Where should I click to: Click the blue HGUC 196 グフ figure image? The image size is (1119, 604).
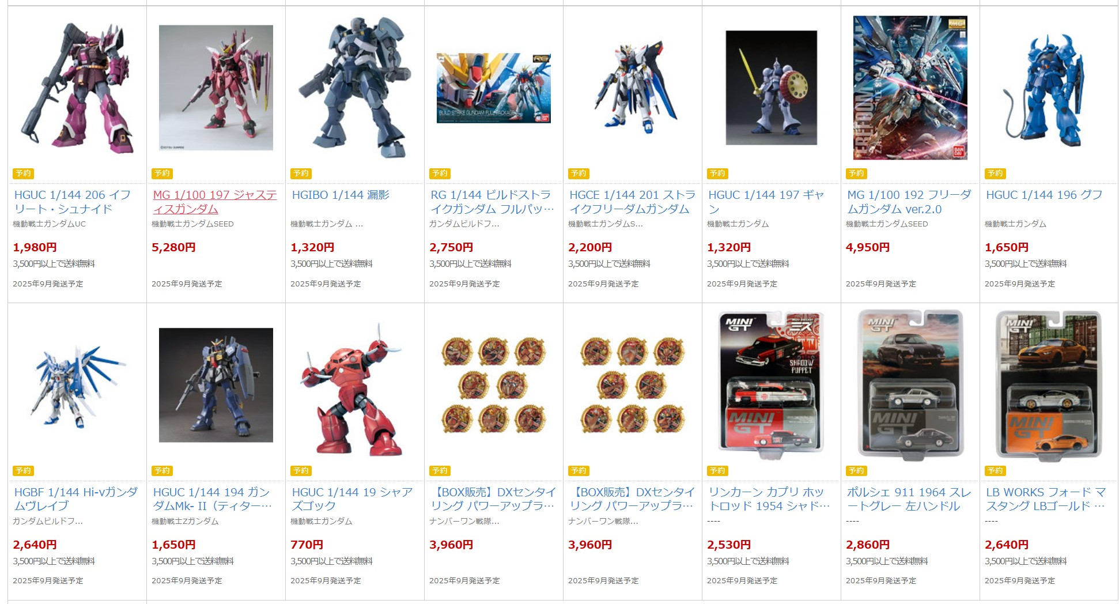(x=1049, y=88)
